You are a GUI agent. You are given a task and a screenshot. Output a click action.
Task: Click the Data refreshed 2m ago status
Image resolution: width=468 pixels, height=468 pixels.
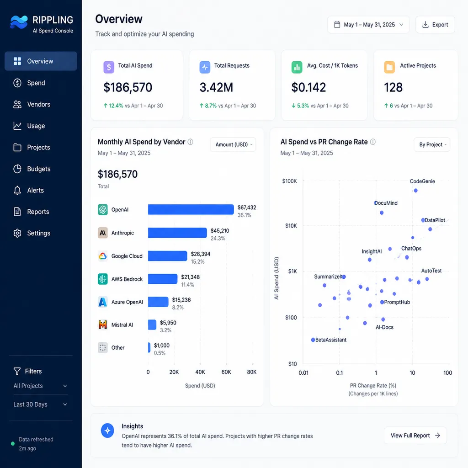pos(32,444)
